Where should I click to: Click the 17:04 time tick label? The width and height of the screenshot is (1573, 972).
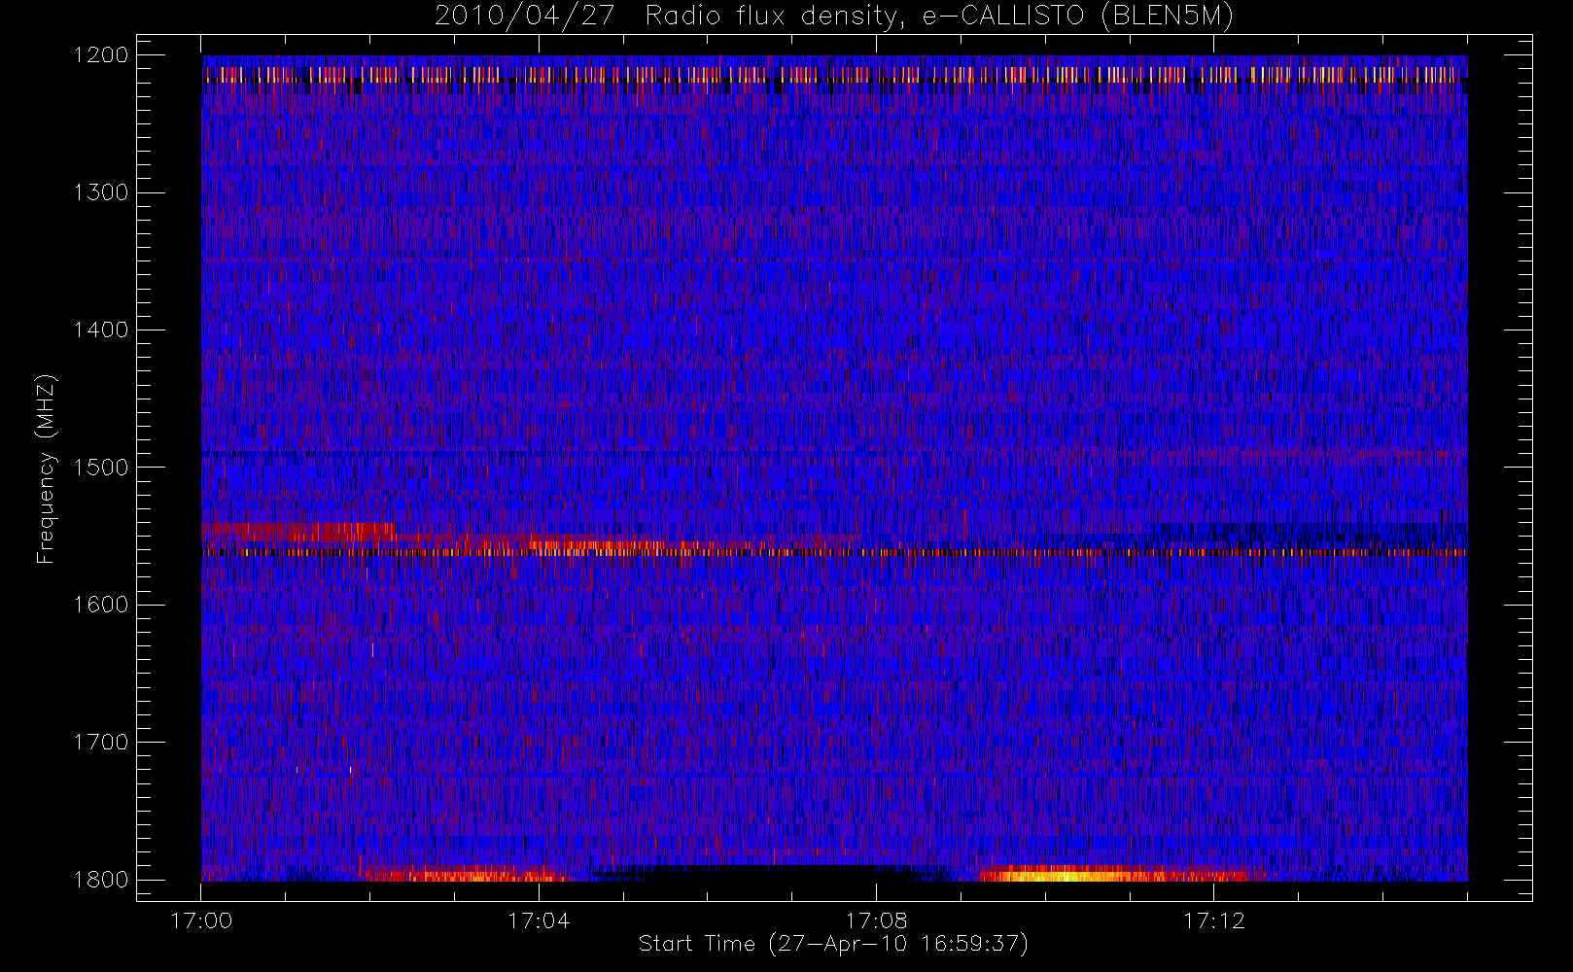(x=539, y=920)
